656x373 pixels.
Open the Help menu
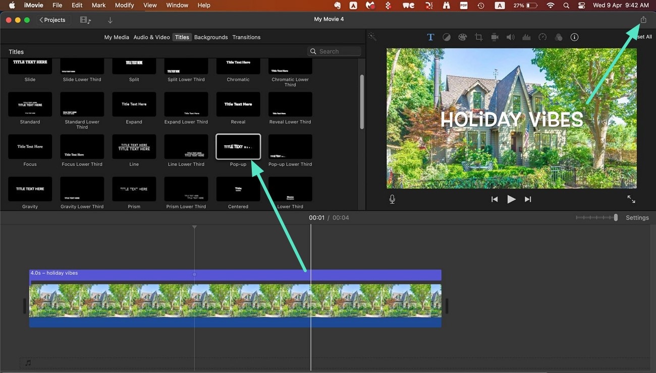coord(204,6)
